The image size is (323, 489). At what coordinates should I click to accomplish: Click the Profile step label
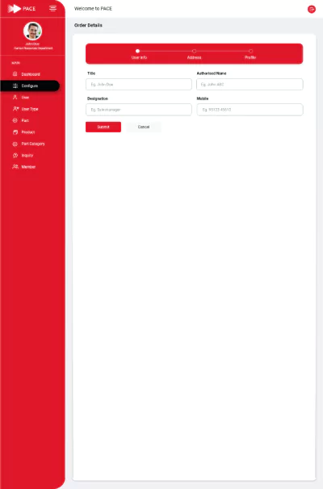click(x=250, y=57)
